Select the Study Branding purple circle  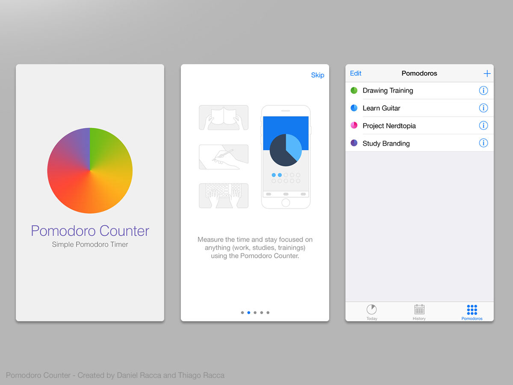tap(354, 143)
